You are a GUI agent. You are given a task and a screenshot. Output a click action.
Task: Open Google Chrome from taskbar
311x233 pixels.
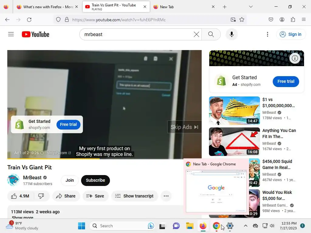pyautogui.click(x=216, y=226)
